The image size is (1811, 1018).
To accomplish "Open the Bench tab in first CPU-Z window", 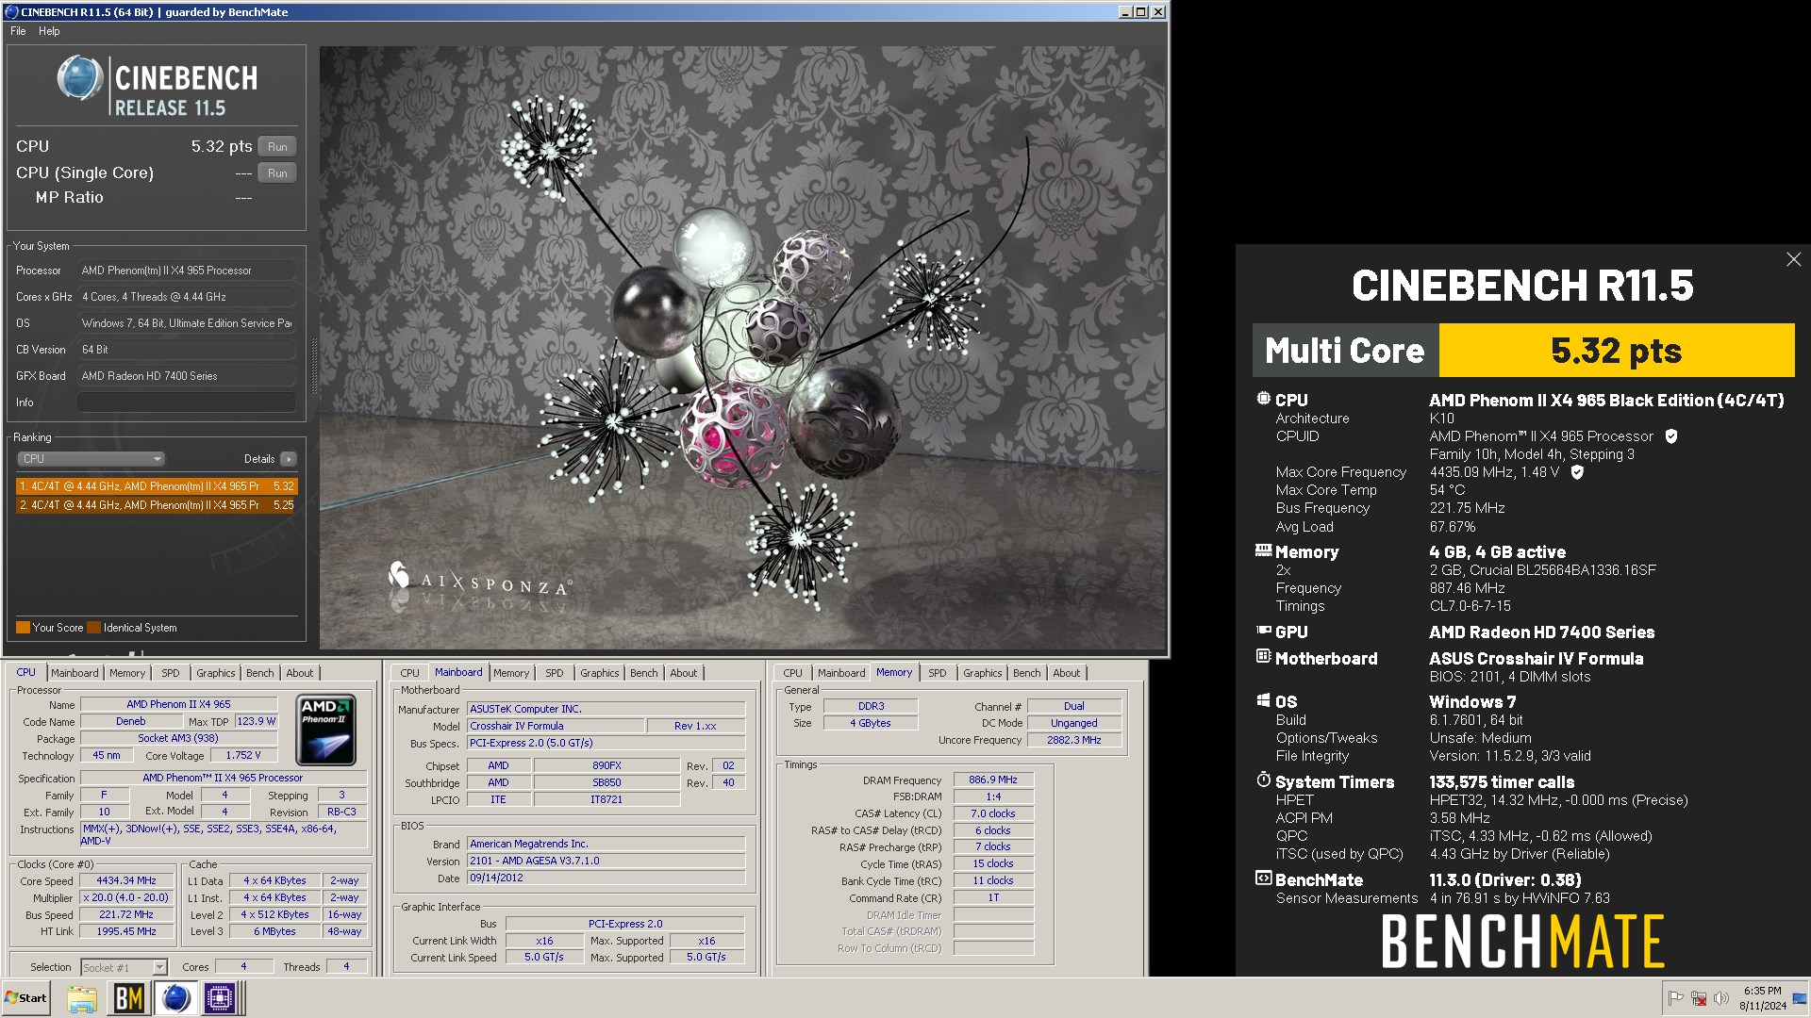I will point(260,673).
